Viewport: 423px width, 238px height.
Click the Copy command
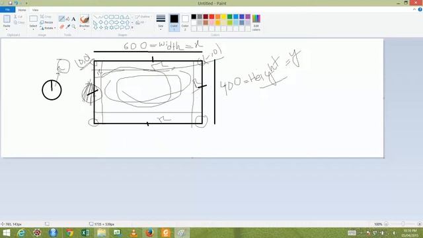[19, 22]
